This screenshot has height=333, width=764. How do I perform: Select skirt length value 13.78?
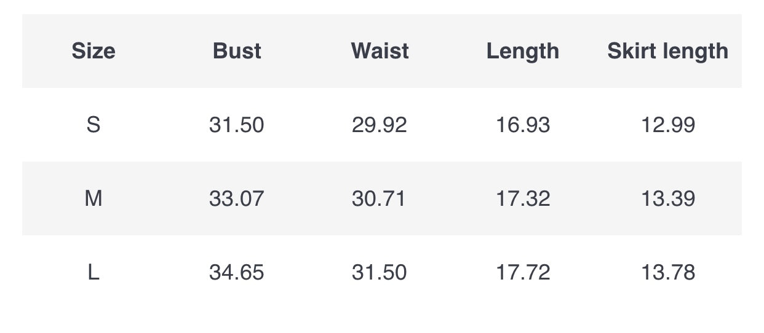point(668,272)
